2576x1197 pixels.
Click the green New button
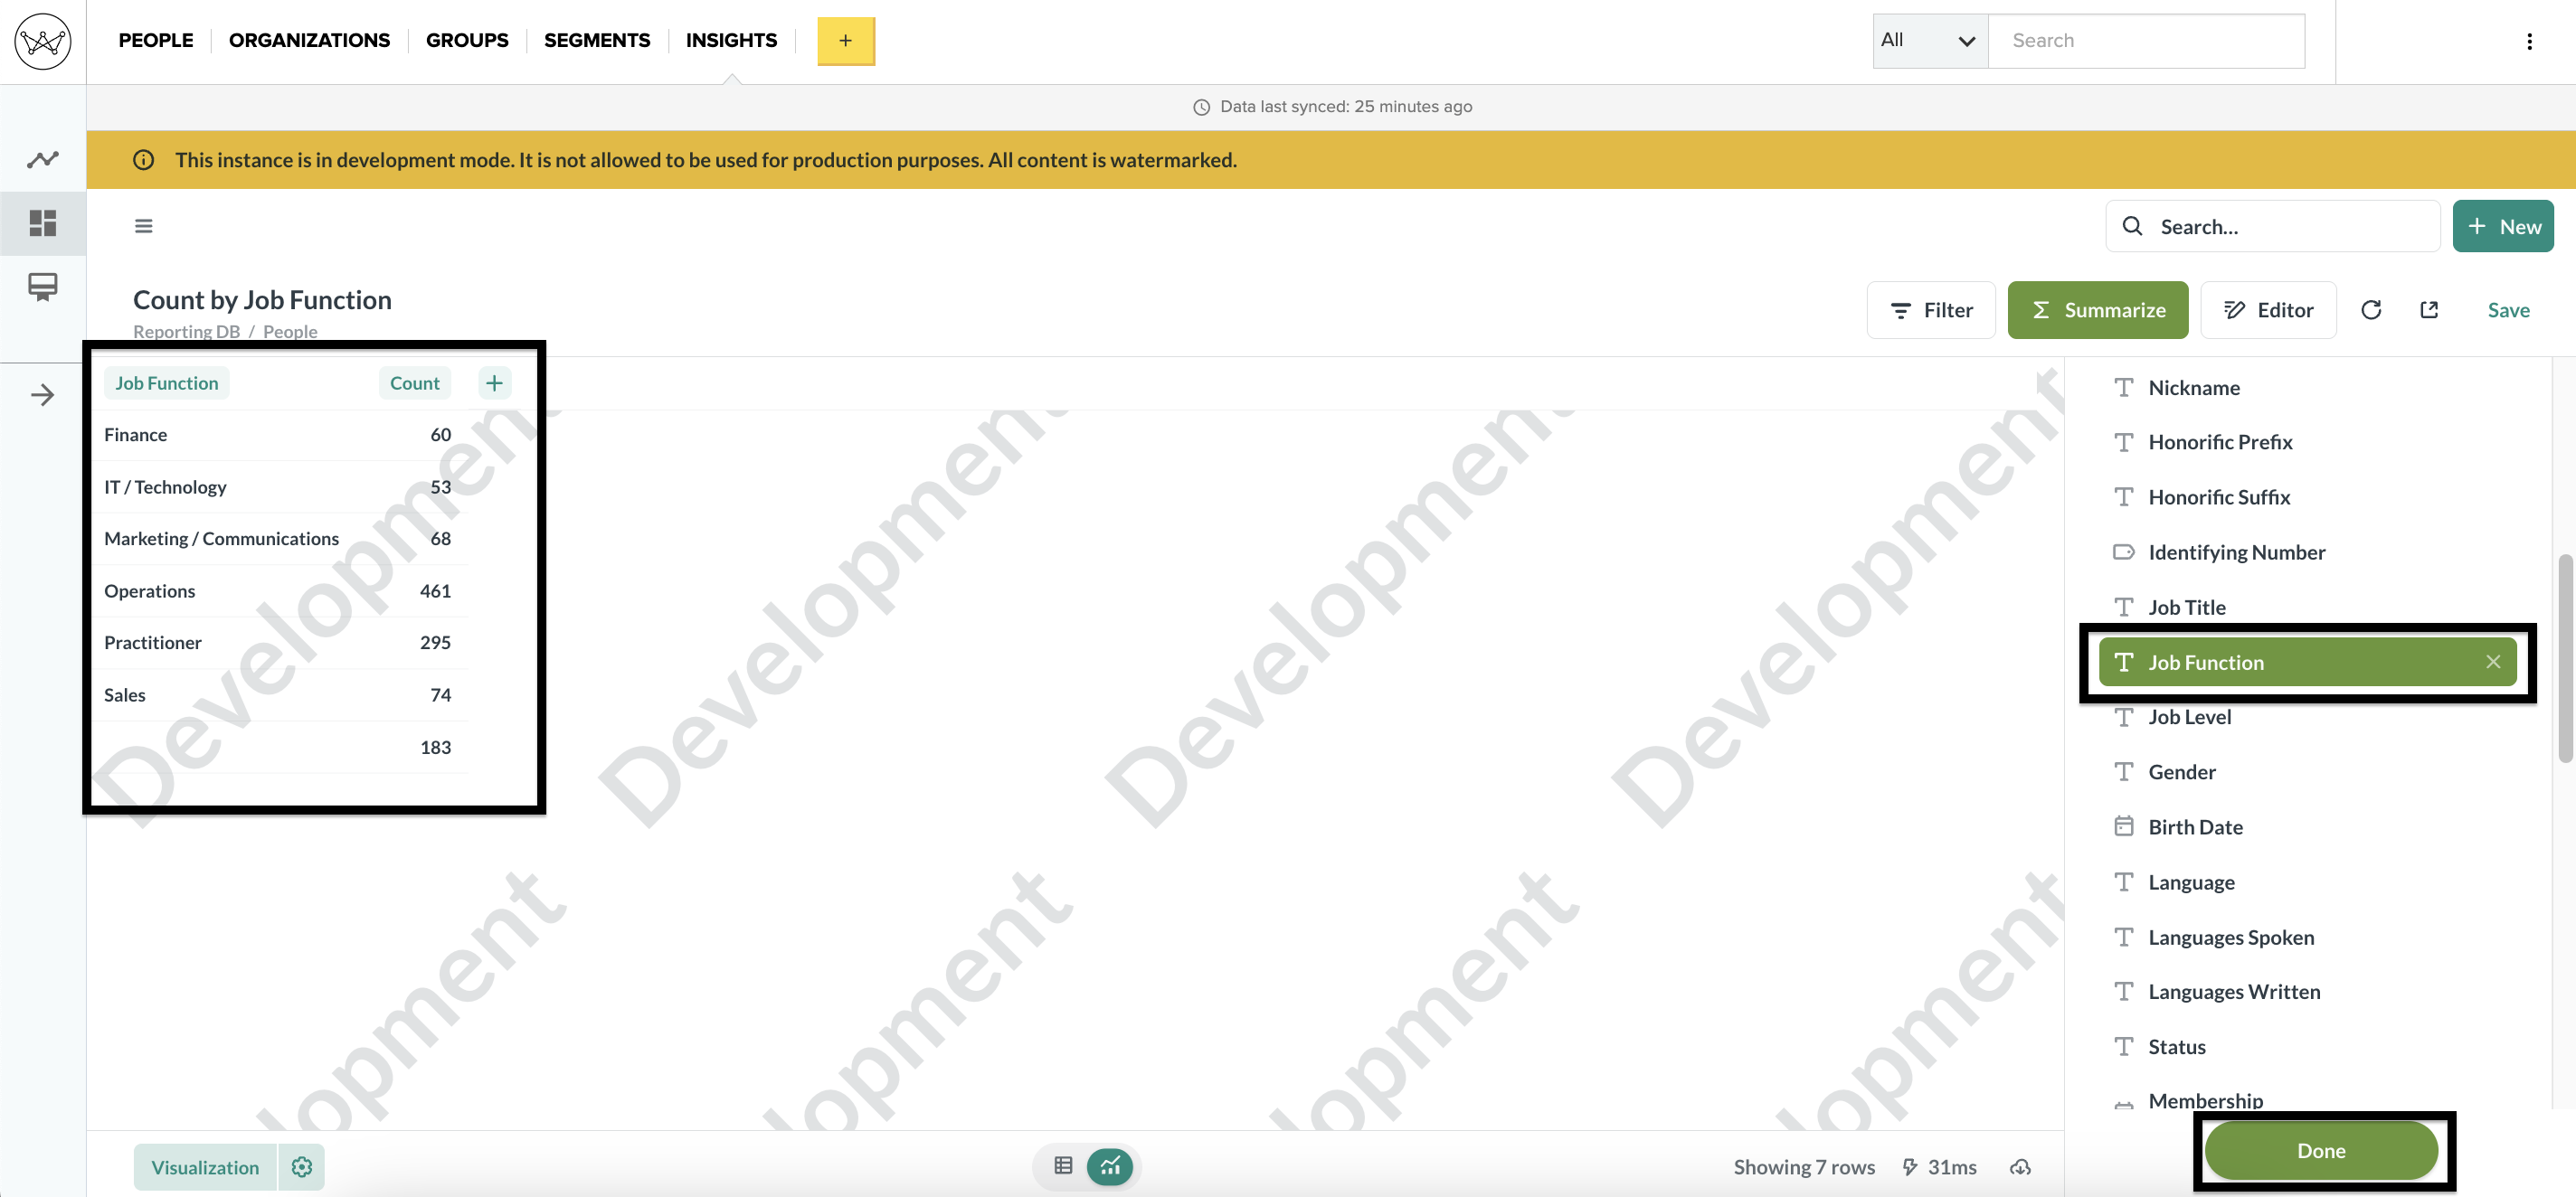tap(2503, 226)
